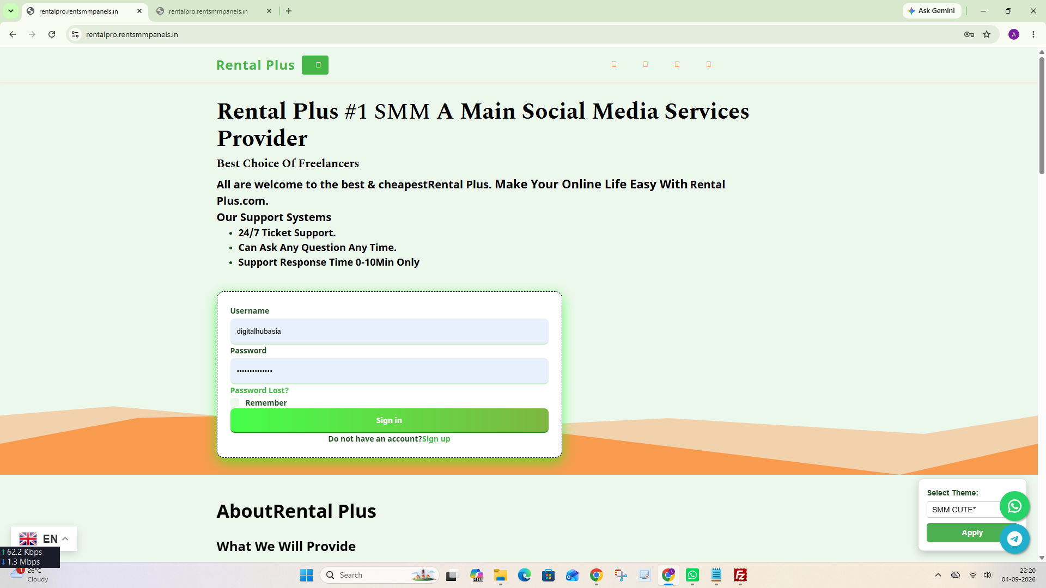Show hidden system tray icons
Viewport: 1046px width, 588px height.
point(938,575)
